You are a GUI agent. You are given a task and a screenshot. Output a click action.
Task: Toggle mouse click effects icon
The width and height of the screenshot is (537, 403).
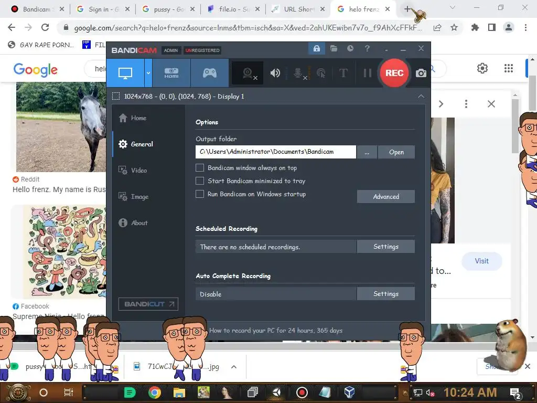click(x=321, y=73)
